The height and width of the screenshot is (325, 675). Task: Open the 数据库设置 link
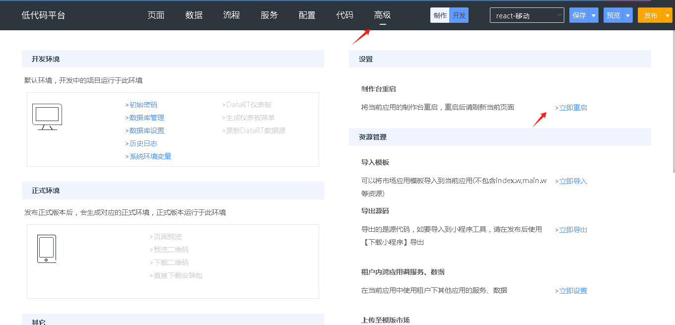[145, 130]
